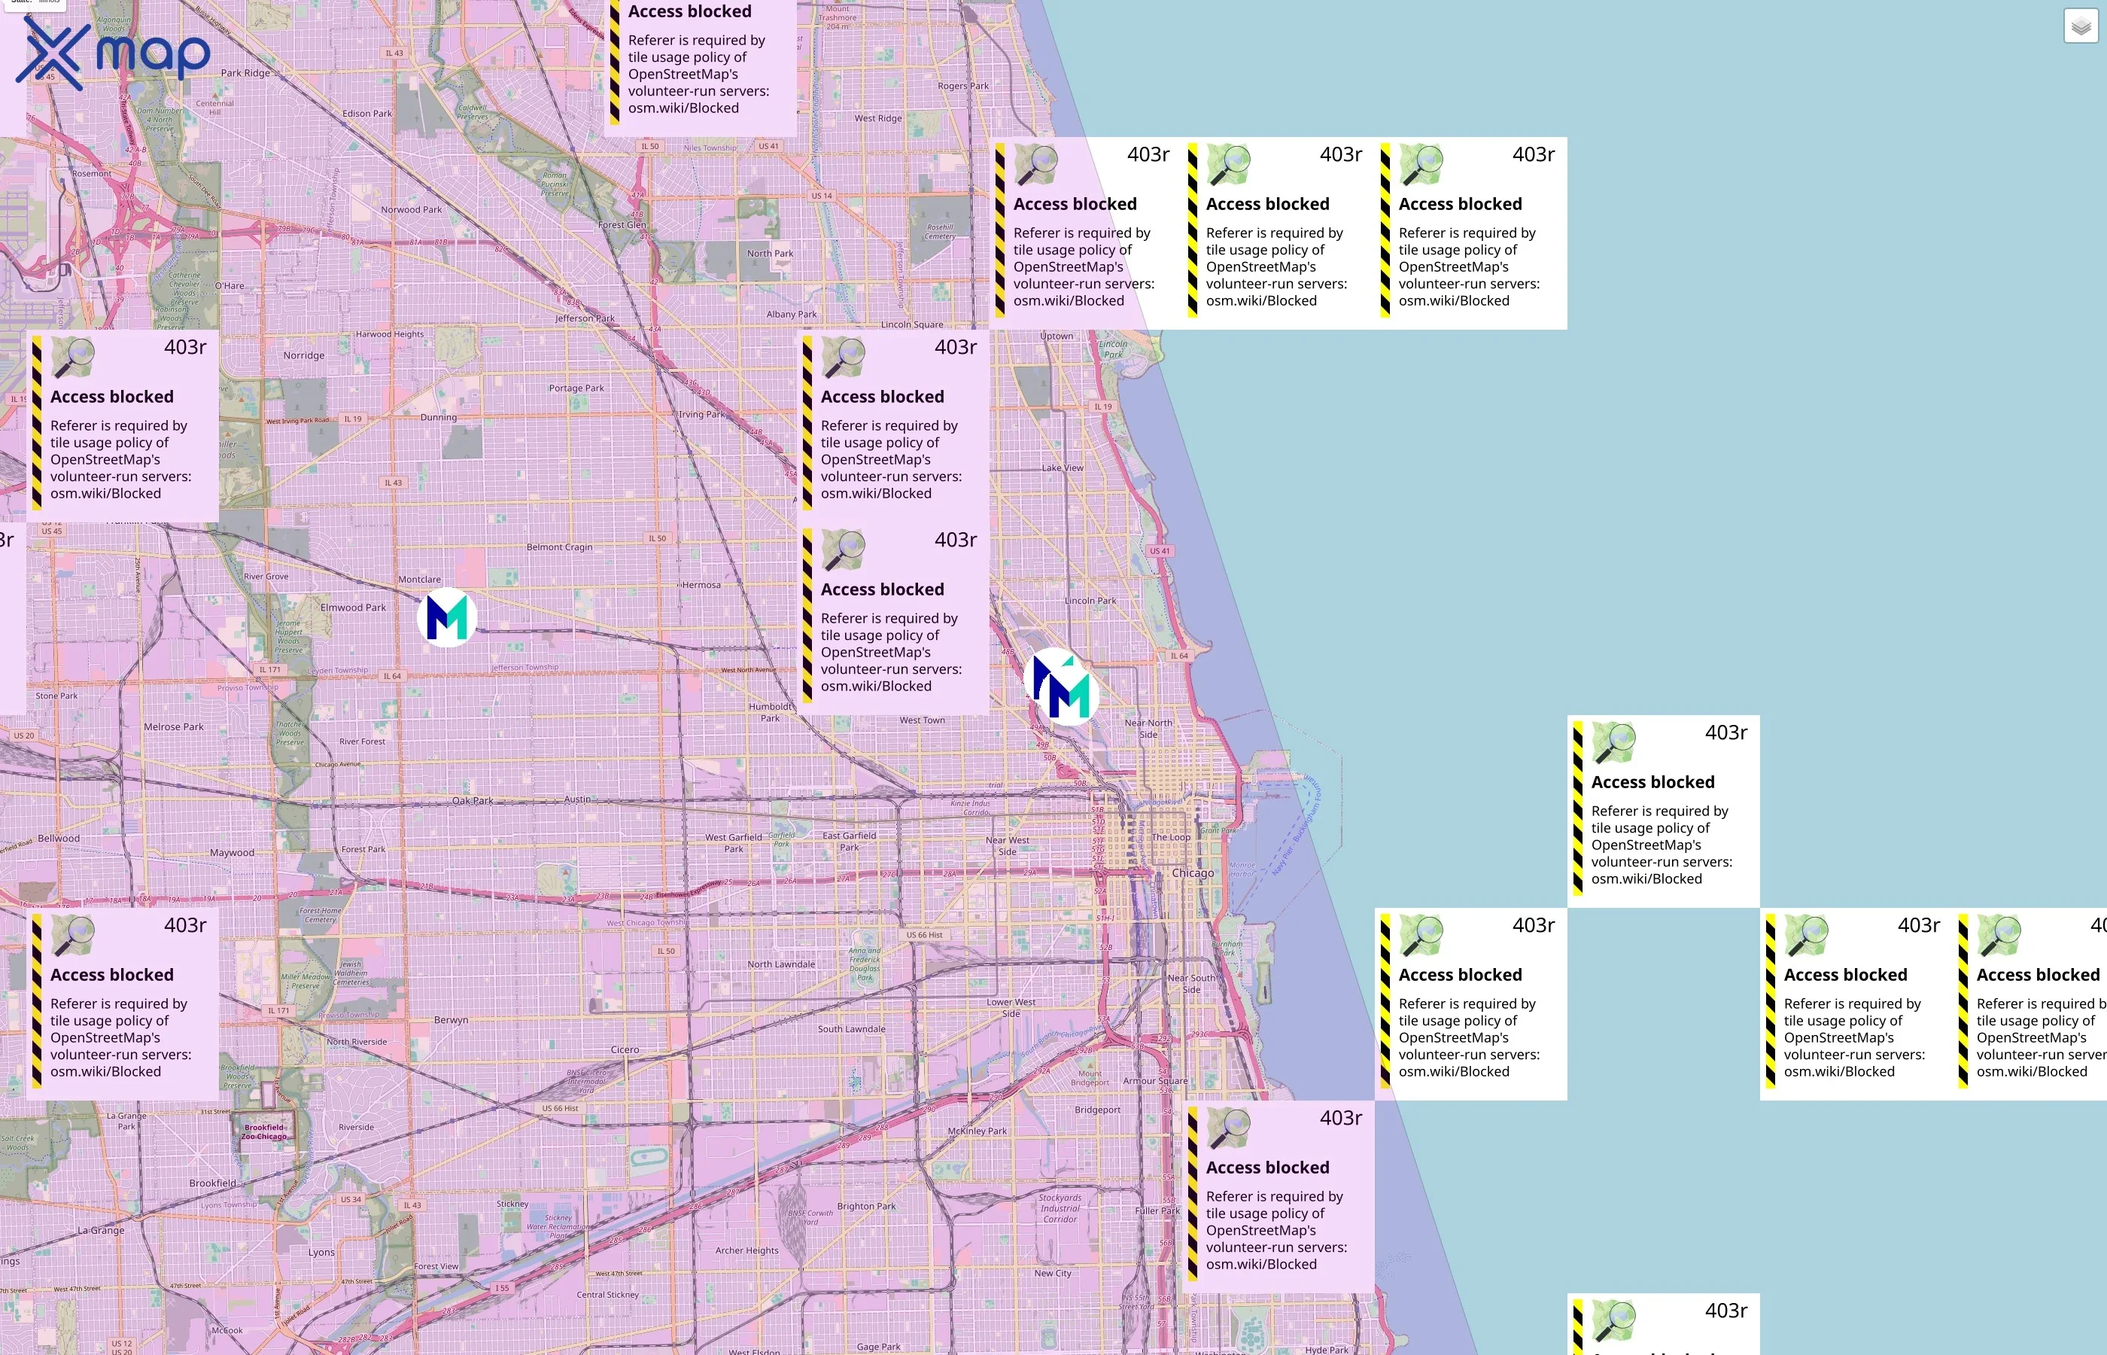Click the Norridge label

[303, 355]
